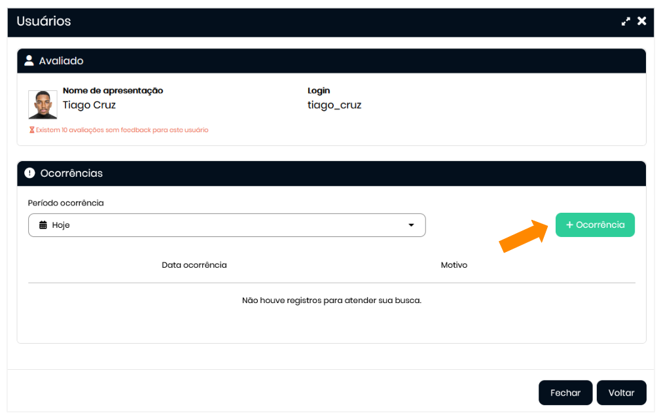
Task: Click the exclamation icon beside Ocorrências
Action: coord(29,173)
